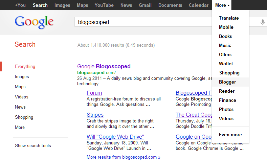Screen dimensions: 267x160
Task: Show search tools in sidebar
Action: [x=33, y=146]
